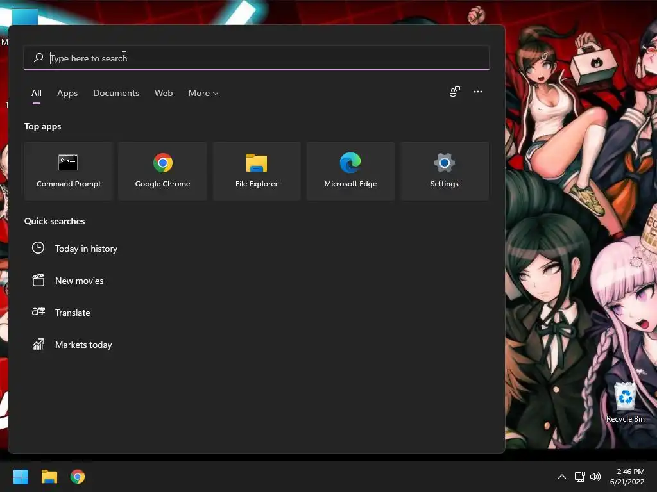Open Chrome from the taskbar
Image resolution: width=657 pixels, height=492 pixels.
pos(78,477)
